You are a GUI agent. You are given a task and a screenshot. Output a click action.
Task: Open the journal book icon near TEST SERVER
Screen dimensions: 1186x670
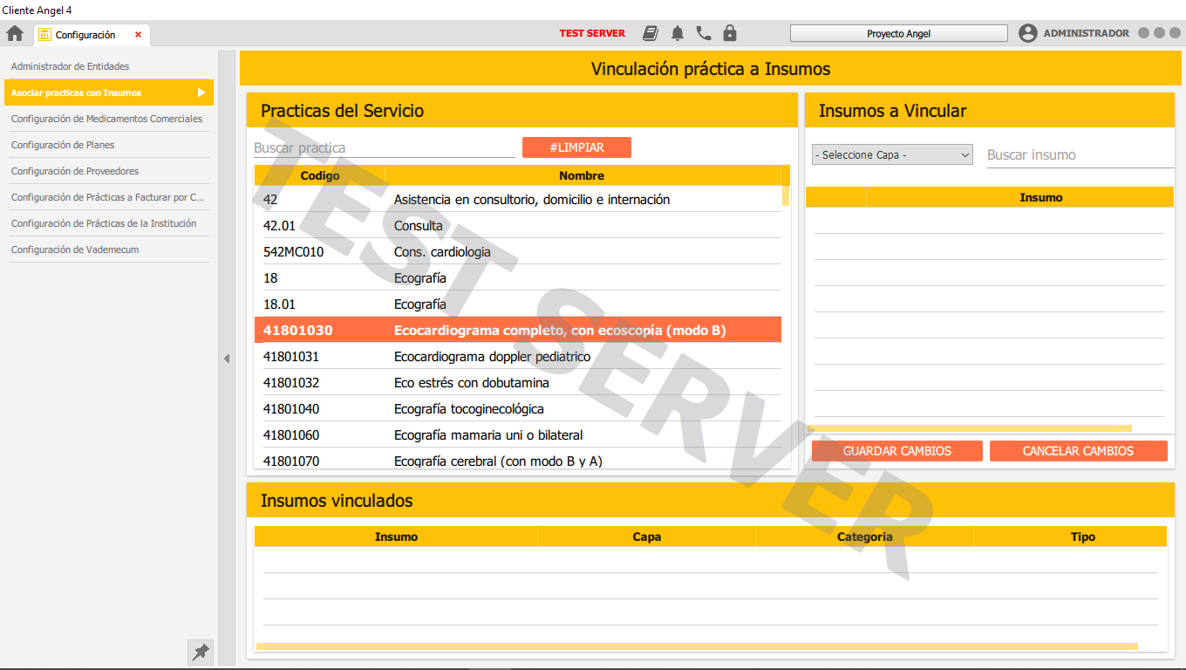[x=651, y=32]
